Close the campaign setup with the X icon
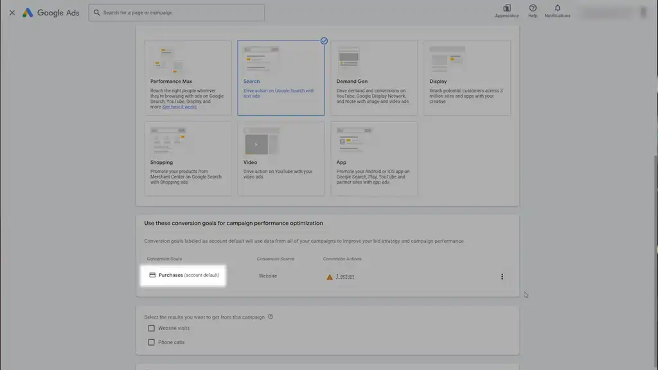Screen dimensions: 658x370 [12, 13]
